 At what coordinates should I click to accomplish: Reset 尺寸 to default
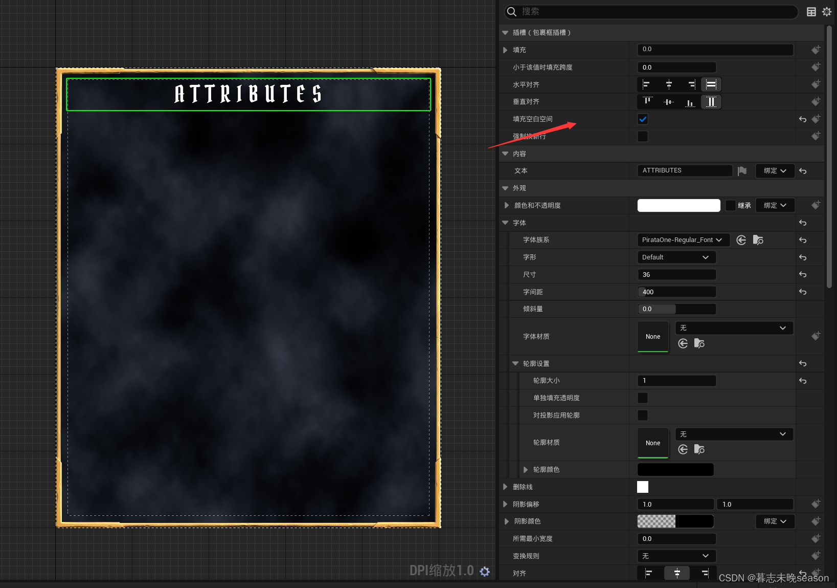pos(803,275)
